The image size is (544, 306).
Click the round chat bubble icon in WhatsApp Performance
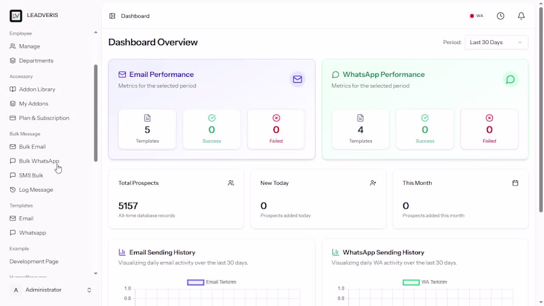click(511, 80)
